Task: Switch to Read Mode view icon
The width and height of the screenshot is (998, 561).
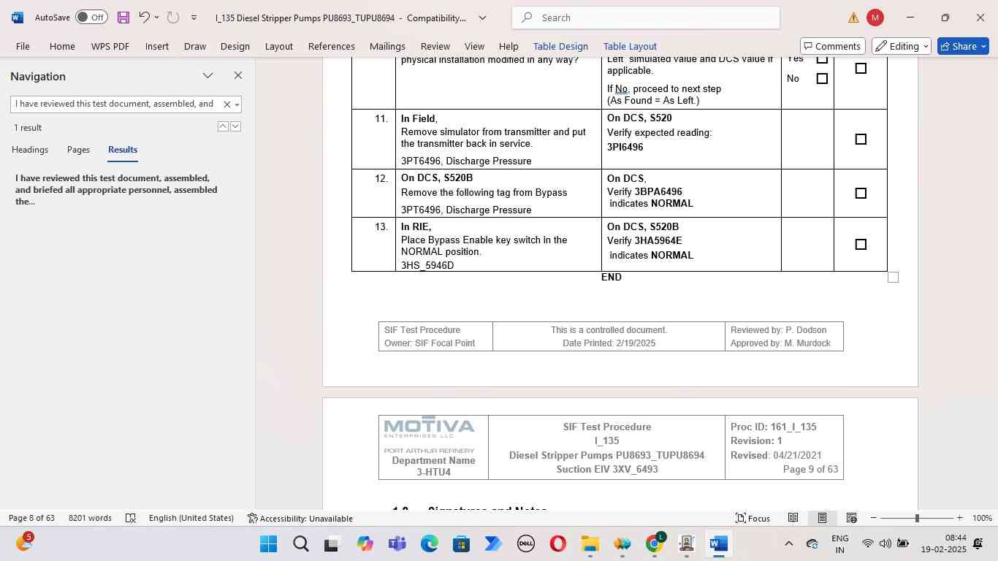Action: click(x=793, y=518)
